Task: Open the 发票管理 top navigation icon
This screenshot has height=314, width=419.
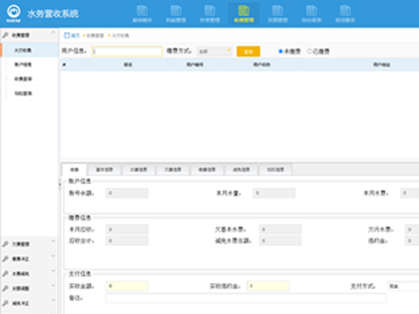Action: [277, 11]
